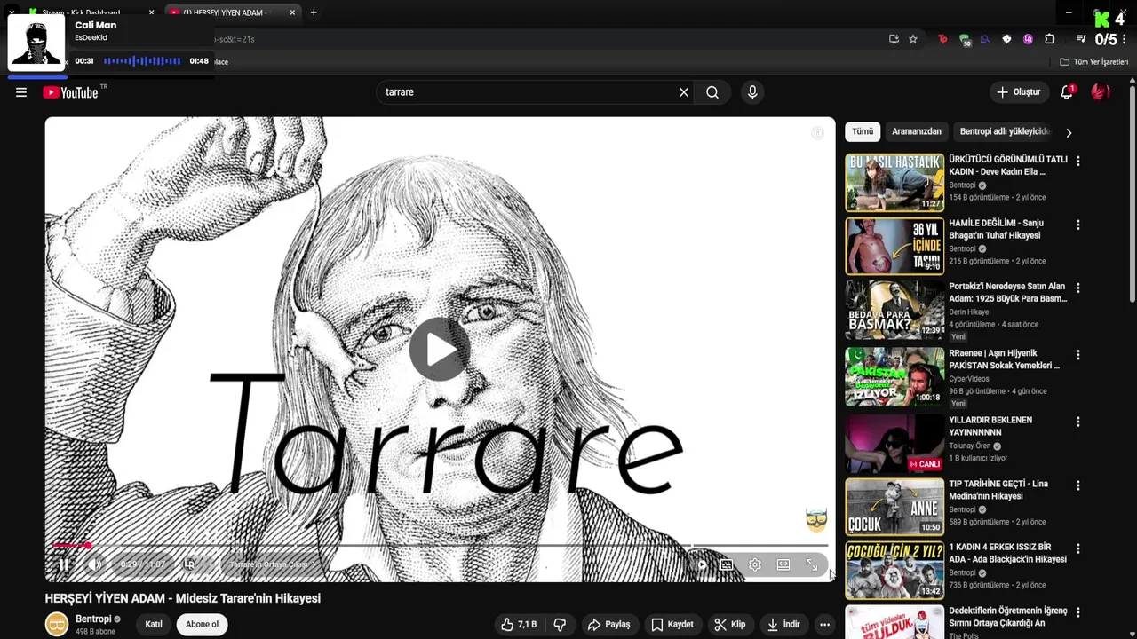1137x639 pixels.
Task: Click the audio waveform progress in Cali Man overlay
Action: (142, 61)
